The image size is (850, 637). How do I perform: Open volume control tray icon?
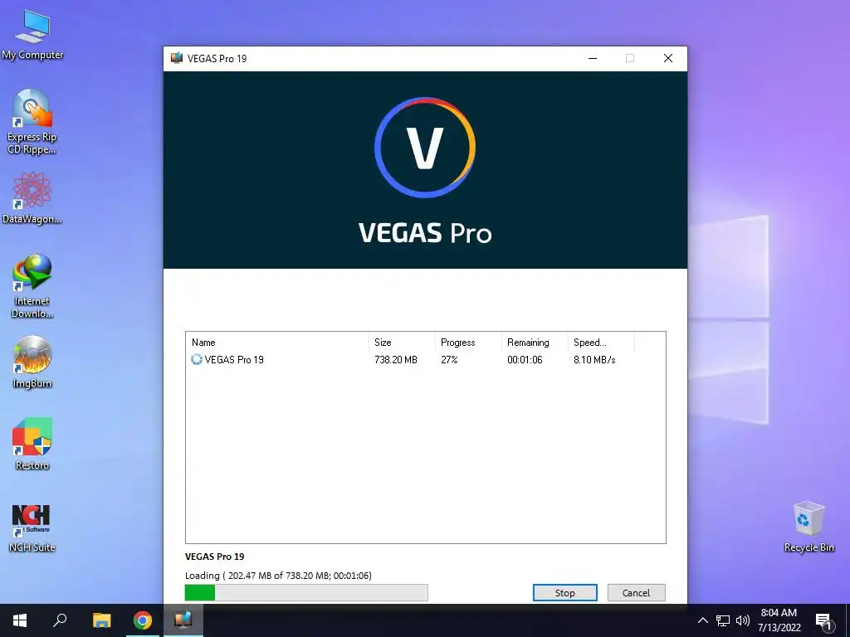[743, 620]
